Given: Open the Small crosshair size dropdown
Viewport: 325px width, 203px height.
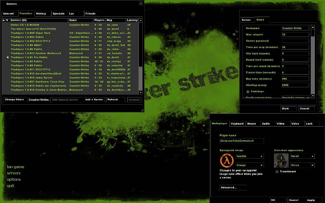Looking at the screenshot, I should [x=302, y=156].
